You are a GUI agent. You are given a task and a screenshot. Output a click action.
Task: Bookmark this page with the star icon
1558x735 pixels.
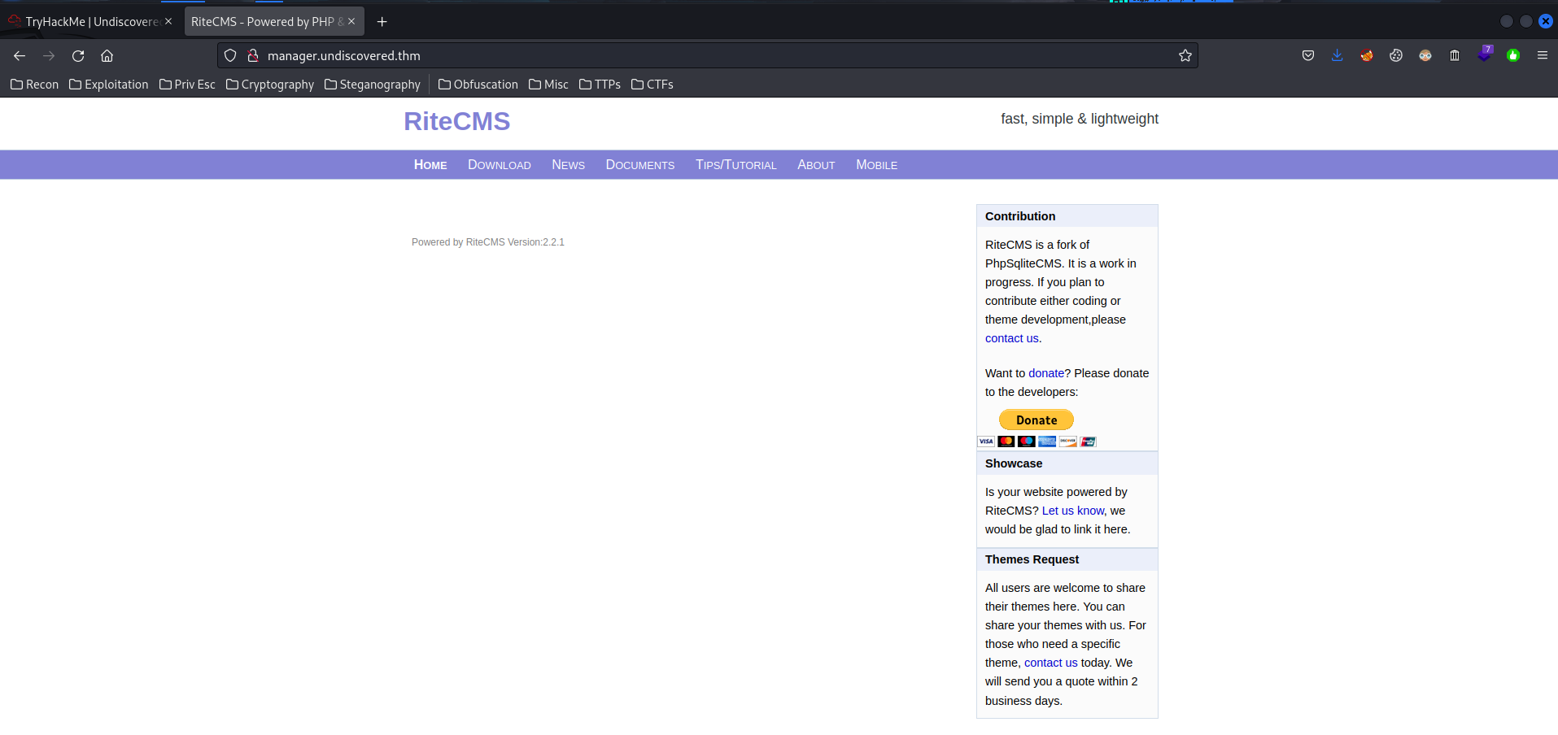click(1185, 55)
